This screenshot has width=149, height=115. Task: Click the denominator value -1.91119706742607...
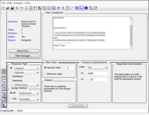[x=79, y=33]
